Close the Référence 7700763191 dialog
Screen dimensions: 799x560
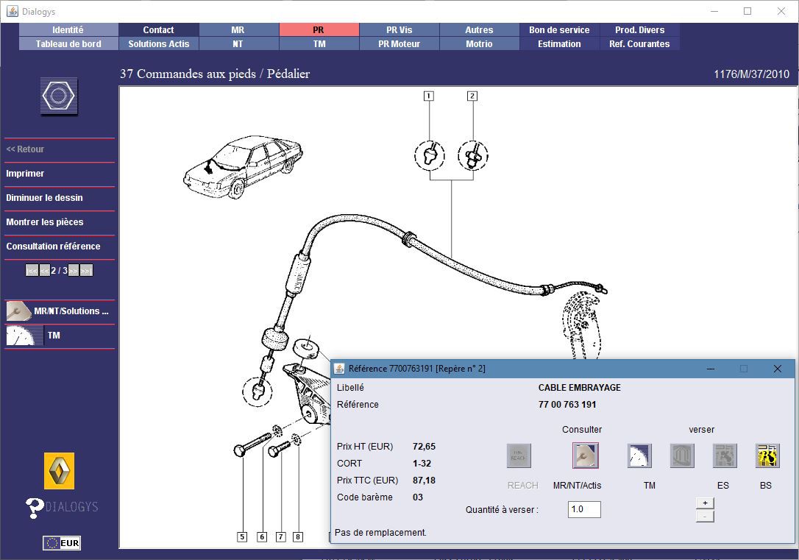click(777, 369)
